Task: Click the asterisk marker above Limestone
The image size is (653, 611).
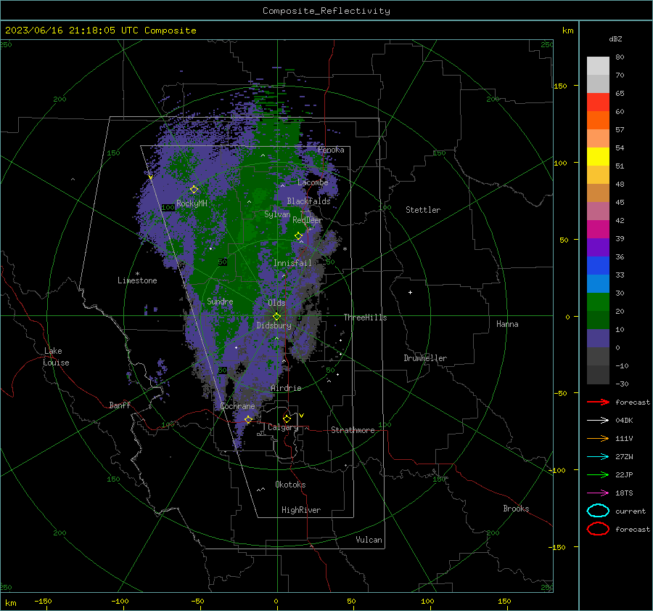Action: coord(137,274)
